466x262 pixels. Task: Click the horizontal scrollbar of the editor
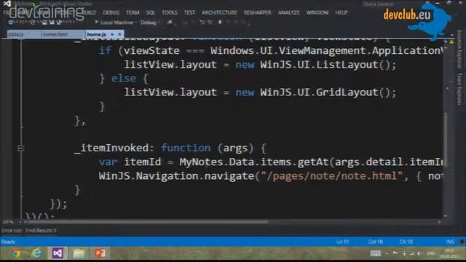click(148, 222)
